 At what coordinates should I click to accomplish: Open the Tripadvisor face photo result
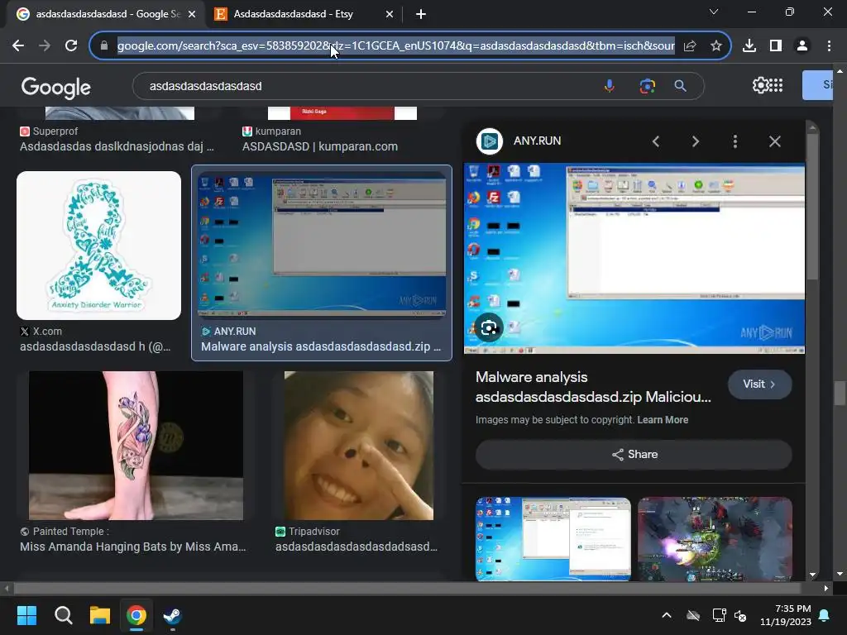359,446
